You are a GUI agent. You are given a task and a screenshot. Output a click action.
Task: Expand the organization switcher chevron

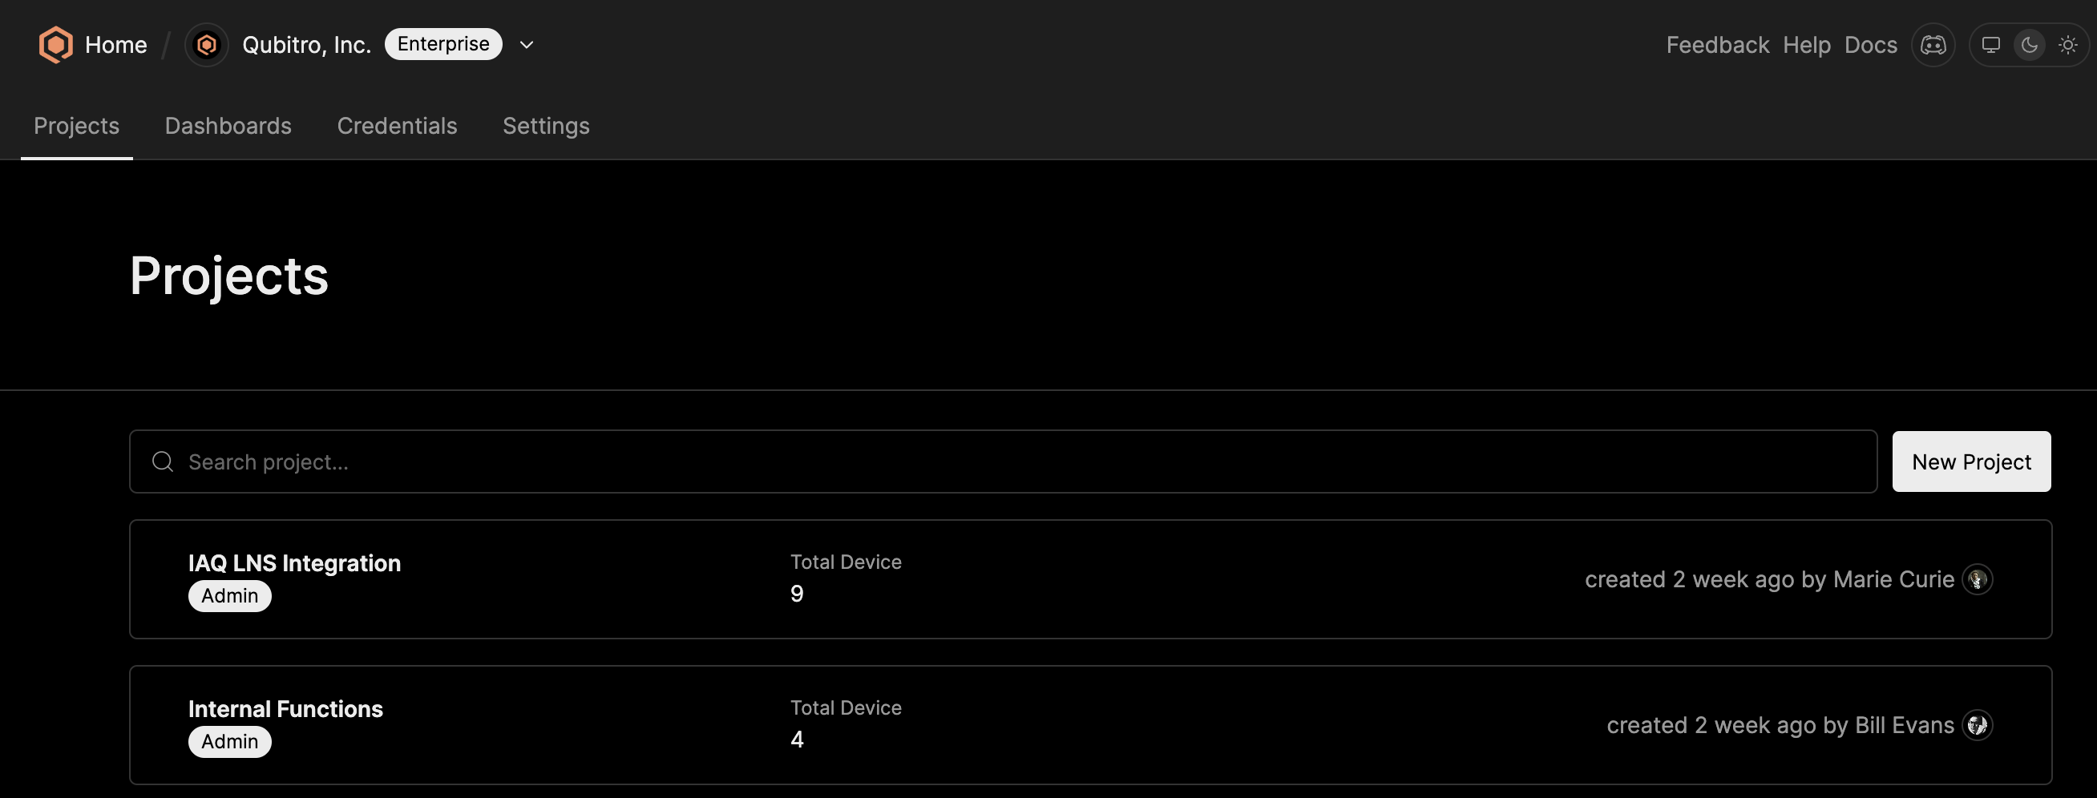[527, 45]
